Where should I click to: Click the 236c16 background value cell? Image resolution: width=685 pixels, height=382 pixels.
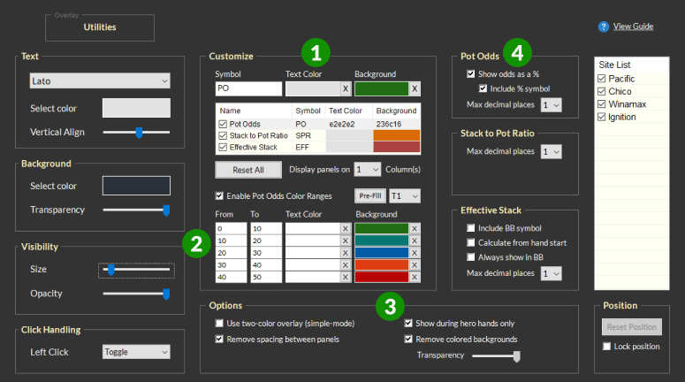coord(397,124)
